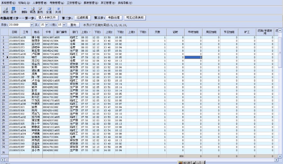Viewport: 283px width, 164px height.
Task: Select the row 1 number header
Action: (5, 37)
